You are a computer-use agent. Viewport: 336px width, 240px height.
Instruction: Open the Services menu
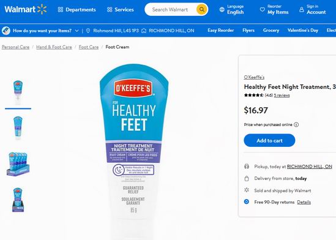121,10
